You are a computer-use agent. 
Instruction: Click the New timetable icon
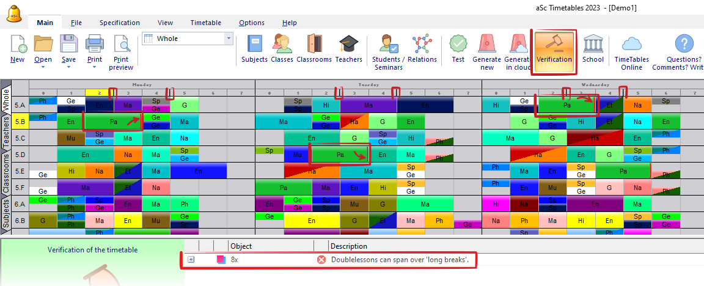coord(18,45)
